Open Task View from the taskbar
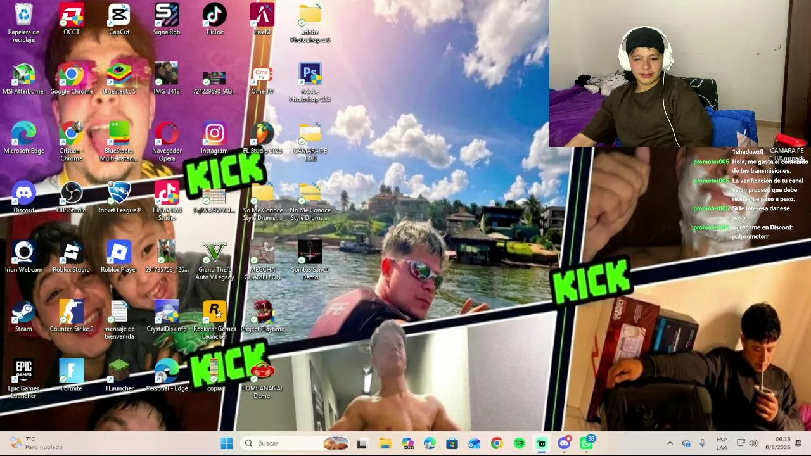 pyautogui.click(x=362, y=443)
